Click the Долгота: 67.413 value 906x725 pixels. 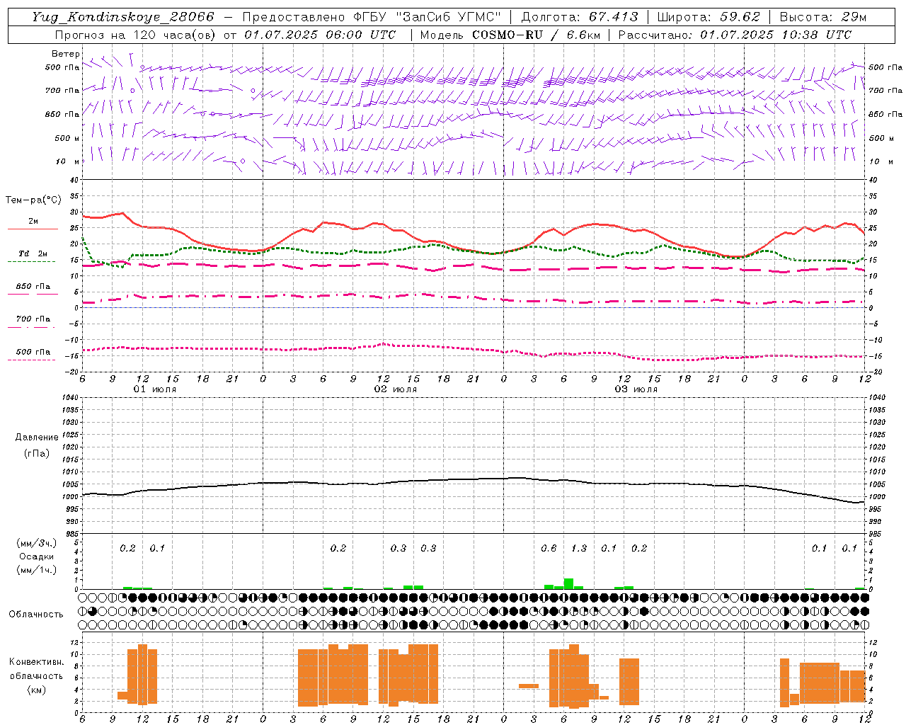(x=579, y=17)
